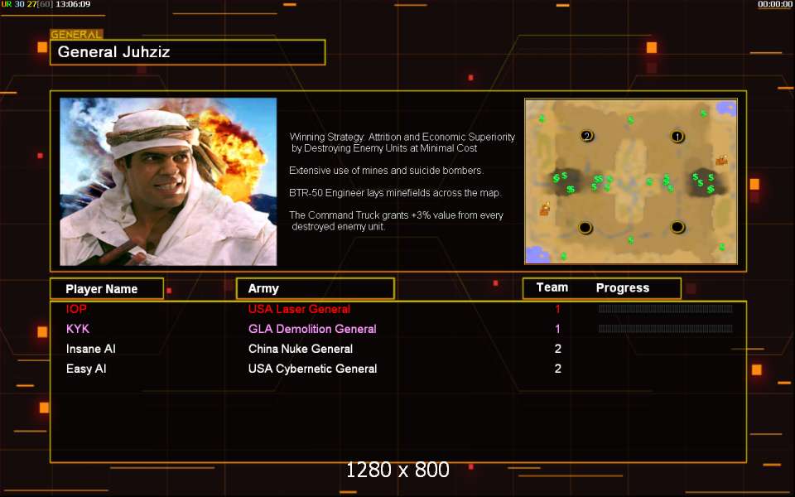Click the General Juhziz portrait image

point(168,181)
